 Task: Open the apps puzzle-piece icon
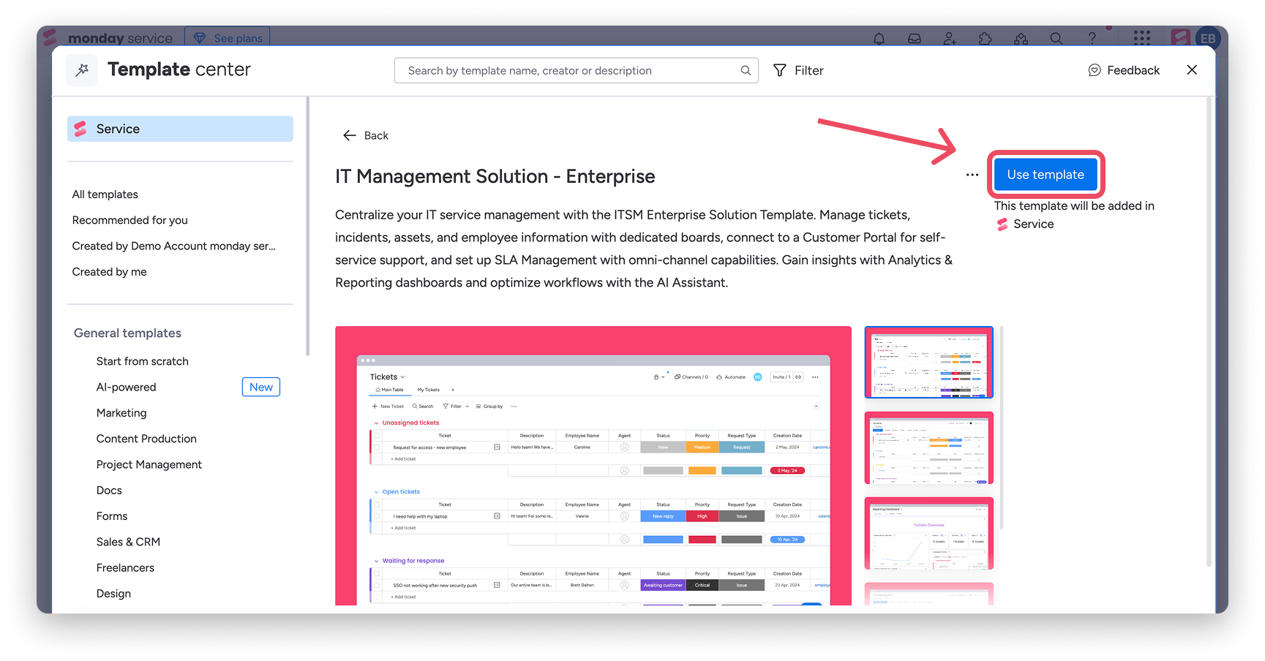coord(986,38)
